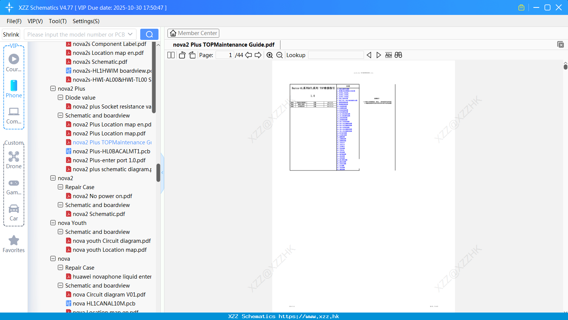Click the XZZ app logo
This screenshot has width=568, height=320.
tap(9, 7)
